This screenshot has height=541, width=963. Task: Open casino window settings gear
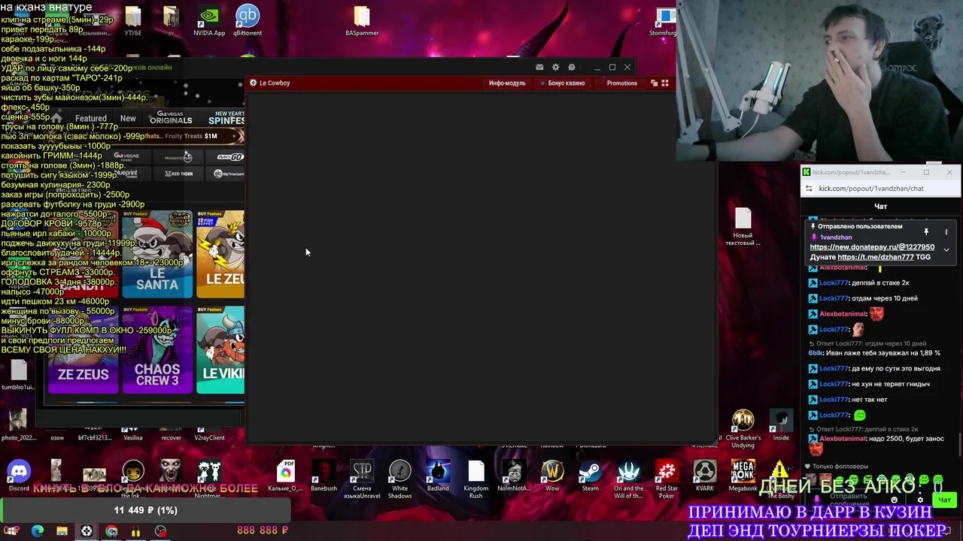(x=555, y=68)
